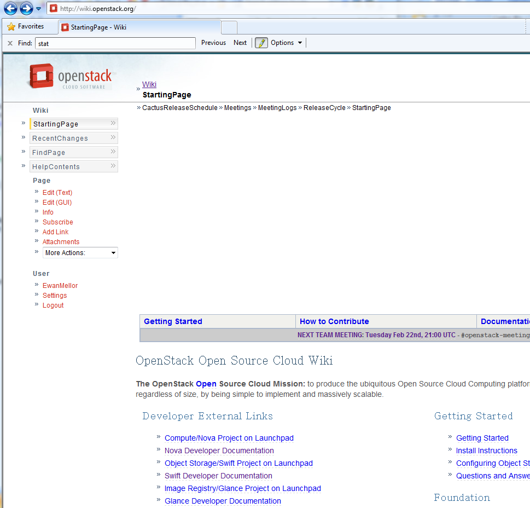Click the Edit (GUI) link
The height and width of the screenshot is (508, 530).
tap(57, 203)
